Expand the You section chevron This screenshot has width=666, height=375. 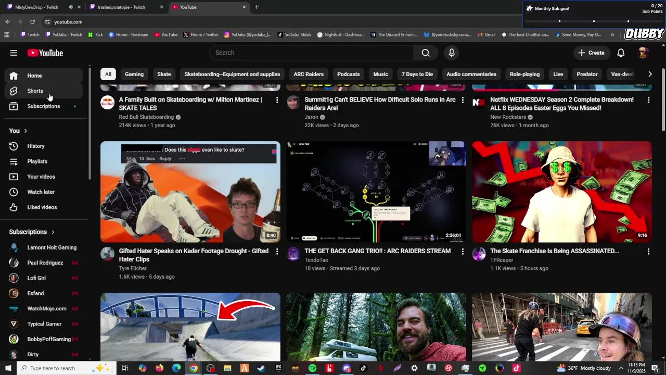[x=25, y=131]
